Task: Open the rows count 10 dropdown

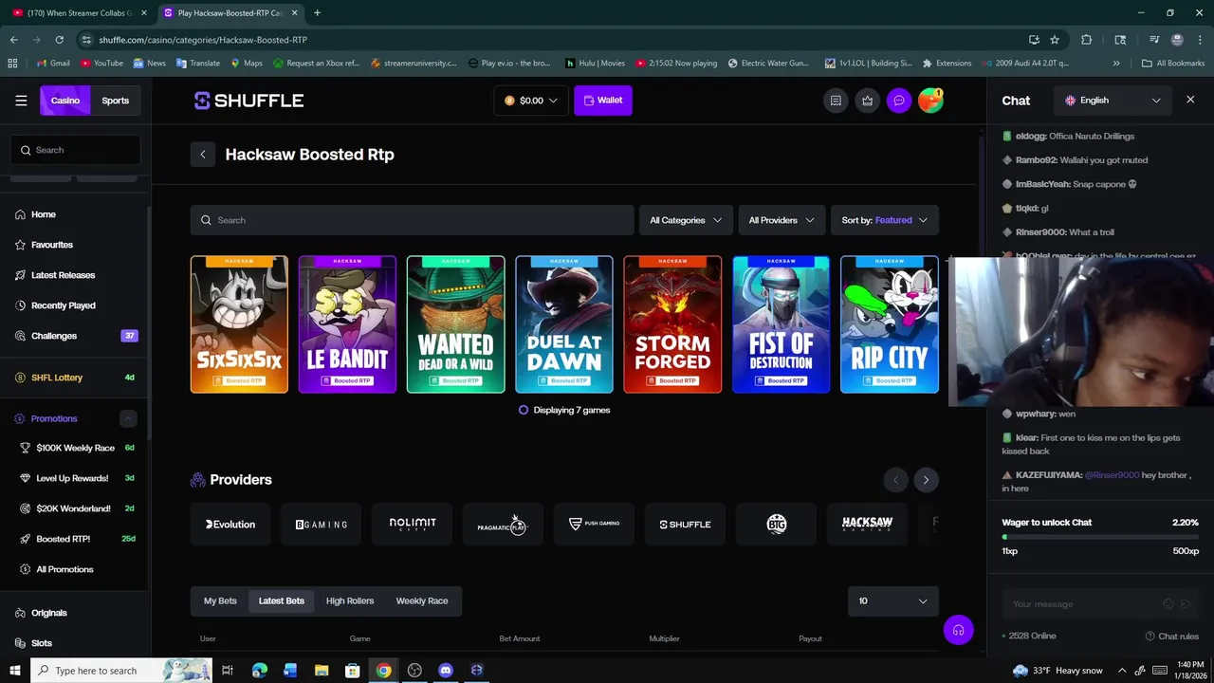Action: (x=893, y=600)
